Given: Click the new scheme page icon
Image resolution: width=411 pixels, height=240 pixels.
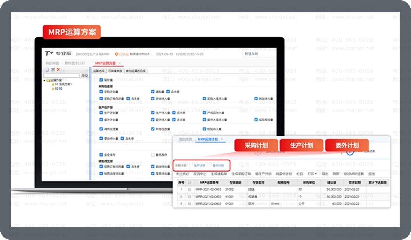Looking at the screenshot, I should click(x=47, y=70).
